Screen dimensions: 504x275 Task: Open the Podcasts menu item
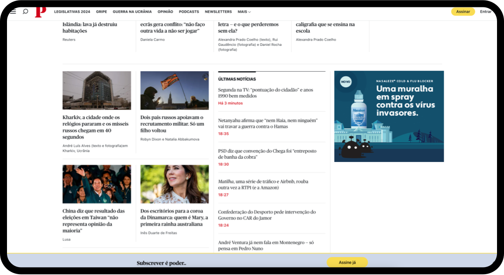[x=189, y=12]
